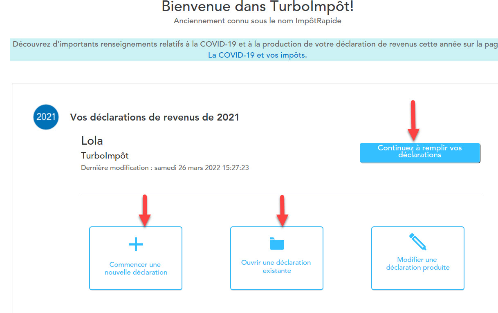Select Ouvrir une déclaration existante label

point(276,266)
